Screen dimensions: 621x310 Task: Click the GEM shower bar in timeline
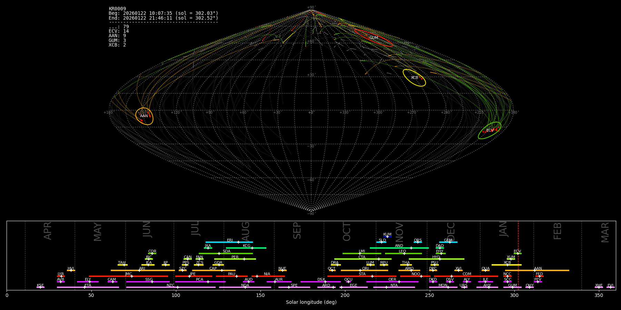(x=448, y=242)
